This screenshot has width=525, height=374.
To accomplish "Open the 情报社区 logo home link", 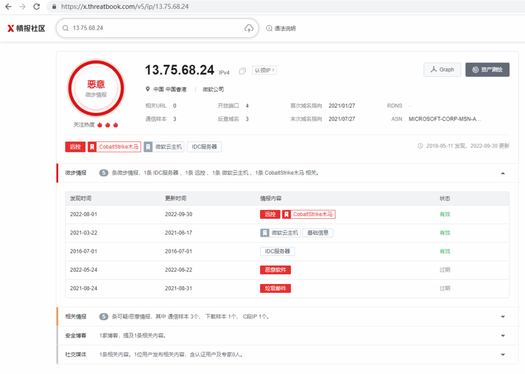I will [x=26, y=28].
